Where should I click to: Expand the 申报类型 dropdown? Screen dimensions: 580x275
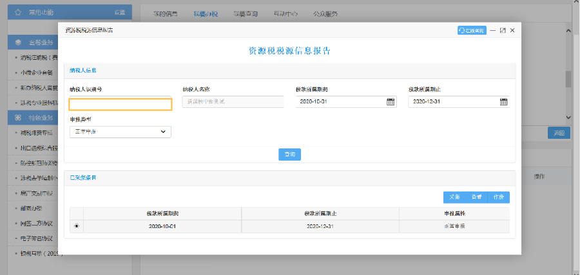121,132
